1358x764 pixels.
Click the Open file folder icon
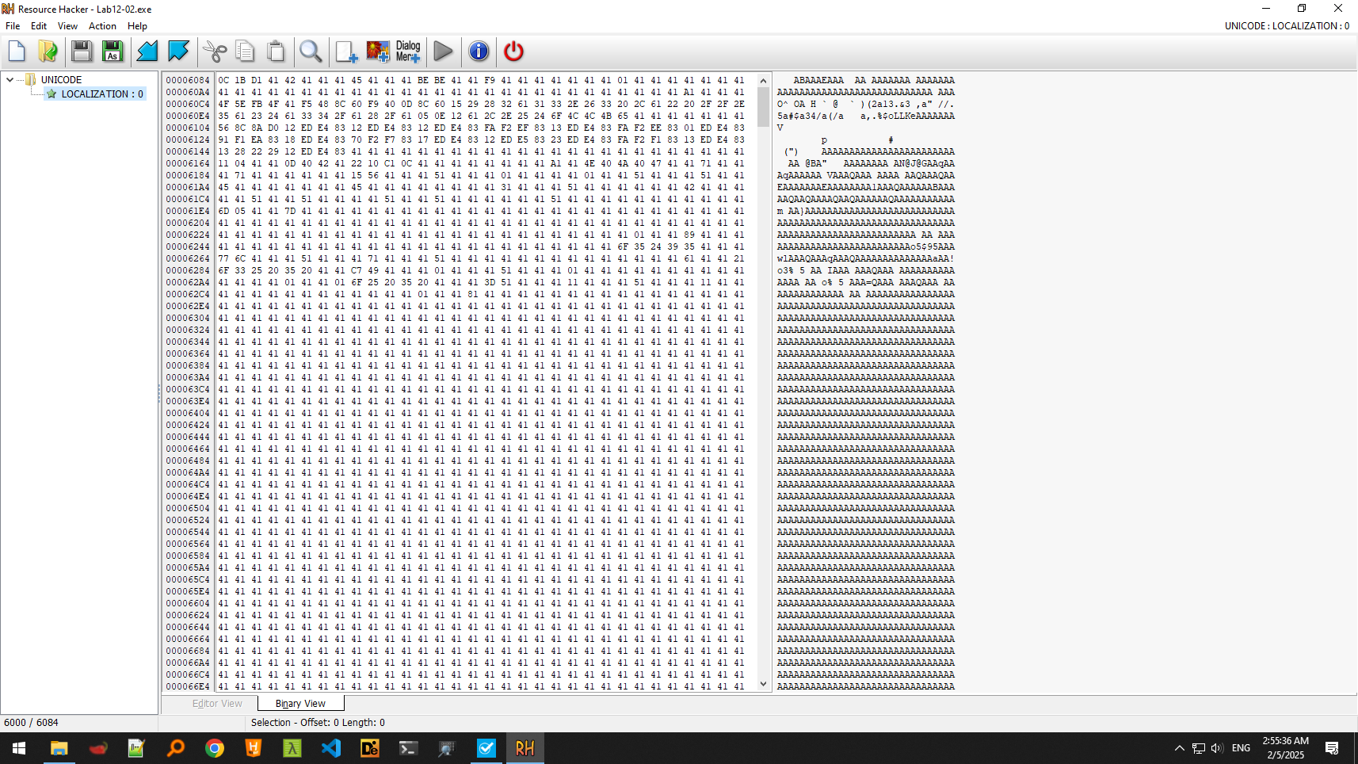tap(48, 52)
